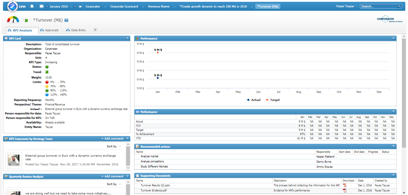Screen dimensions: 408x195
Task: Open the Performance table panel menu arrow
Action: (393, 112)
